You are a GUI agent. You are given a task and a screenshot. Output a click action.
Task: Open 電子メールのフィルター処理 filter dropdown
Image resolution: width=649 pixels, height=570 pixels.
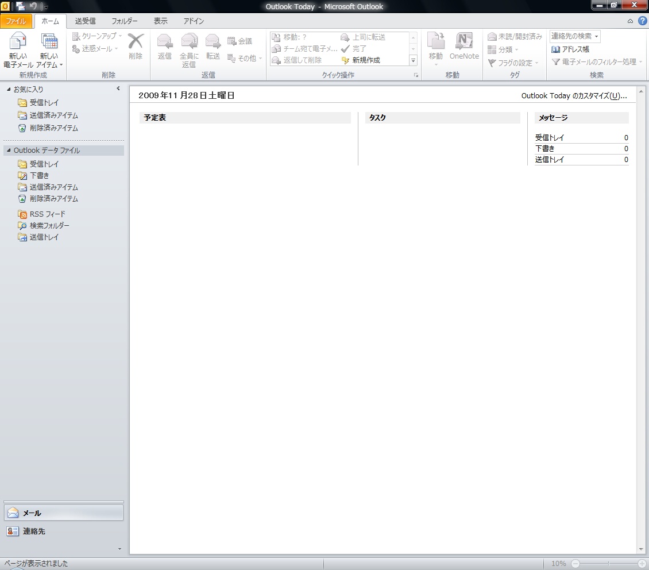(x=597, y=61)
